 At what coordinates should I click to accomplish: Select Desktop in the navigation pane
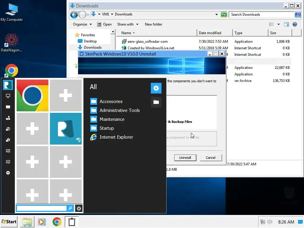point(87,41)
